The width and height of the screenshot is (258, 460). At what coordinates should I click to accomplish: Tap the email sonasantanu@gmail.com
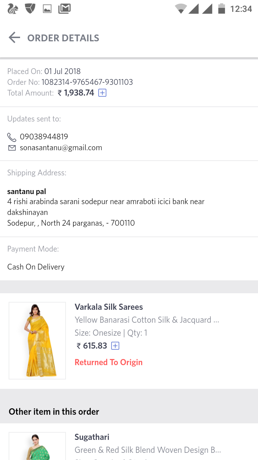click(x=61, y=148)
